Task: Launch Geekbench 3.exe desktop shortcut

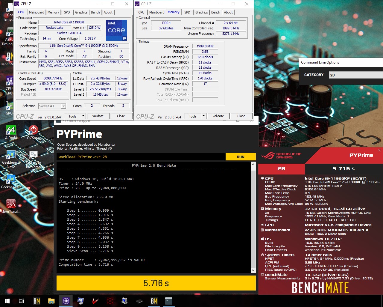Action: [11, 159]
